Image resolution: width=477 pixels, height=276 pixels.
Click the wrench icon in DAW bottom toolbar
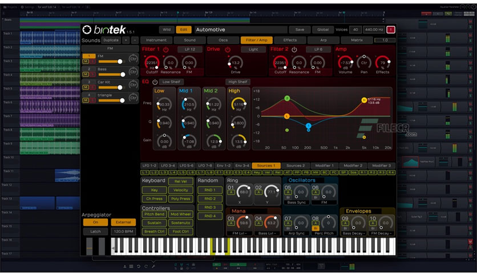[x=153, y=266]
